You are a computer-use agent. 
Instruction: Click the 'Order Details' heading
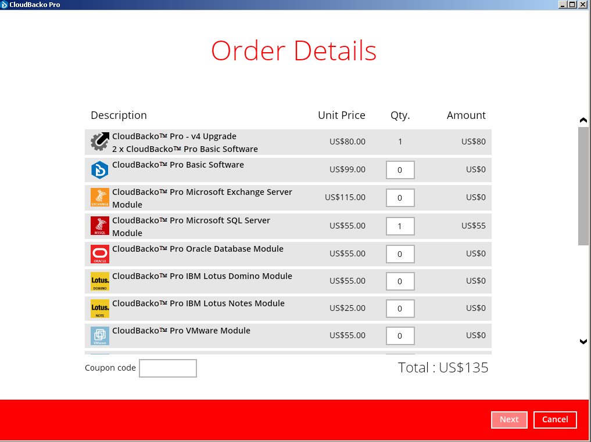click(x=293, y=51)
